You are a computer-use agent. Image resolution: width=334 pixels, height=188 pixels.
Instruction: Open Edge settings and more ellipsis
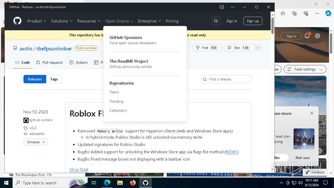coord(317,13)
